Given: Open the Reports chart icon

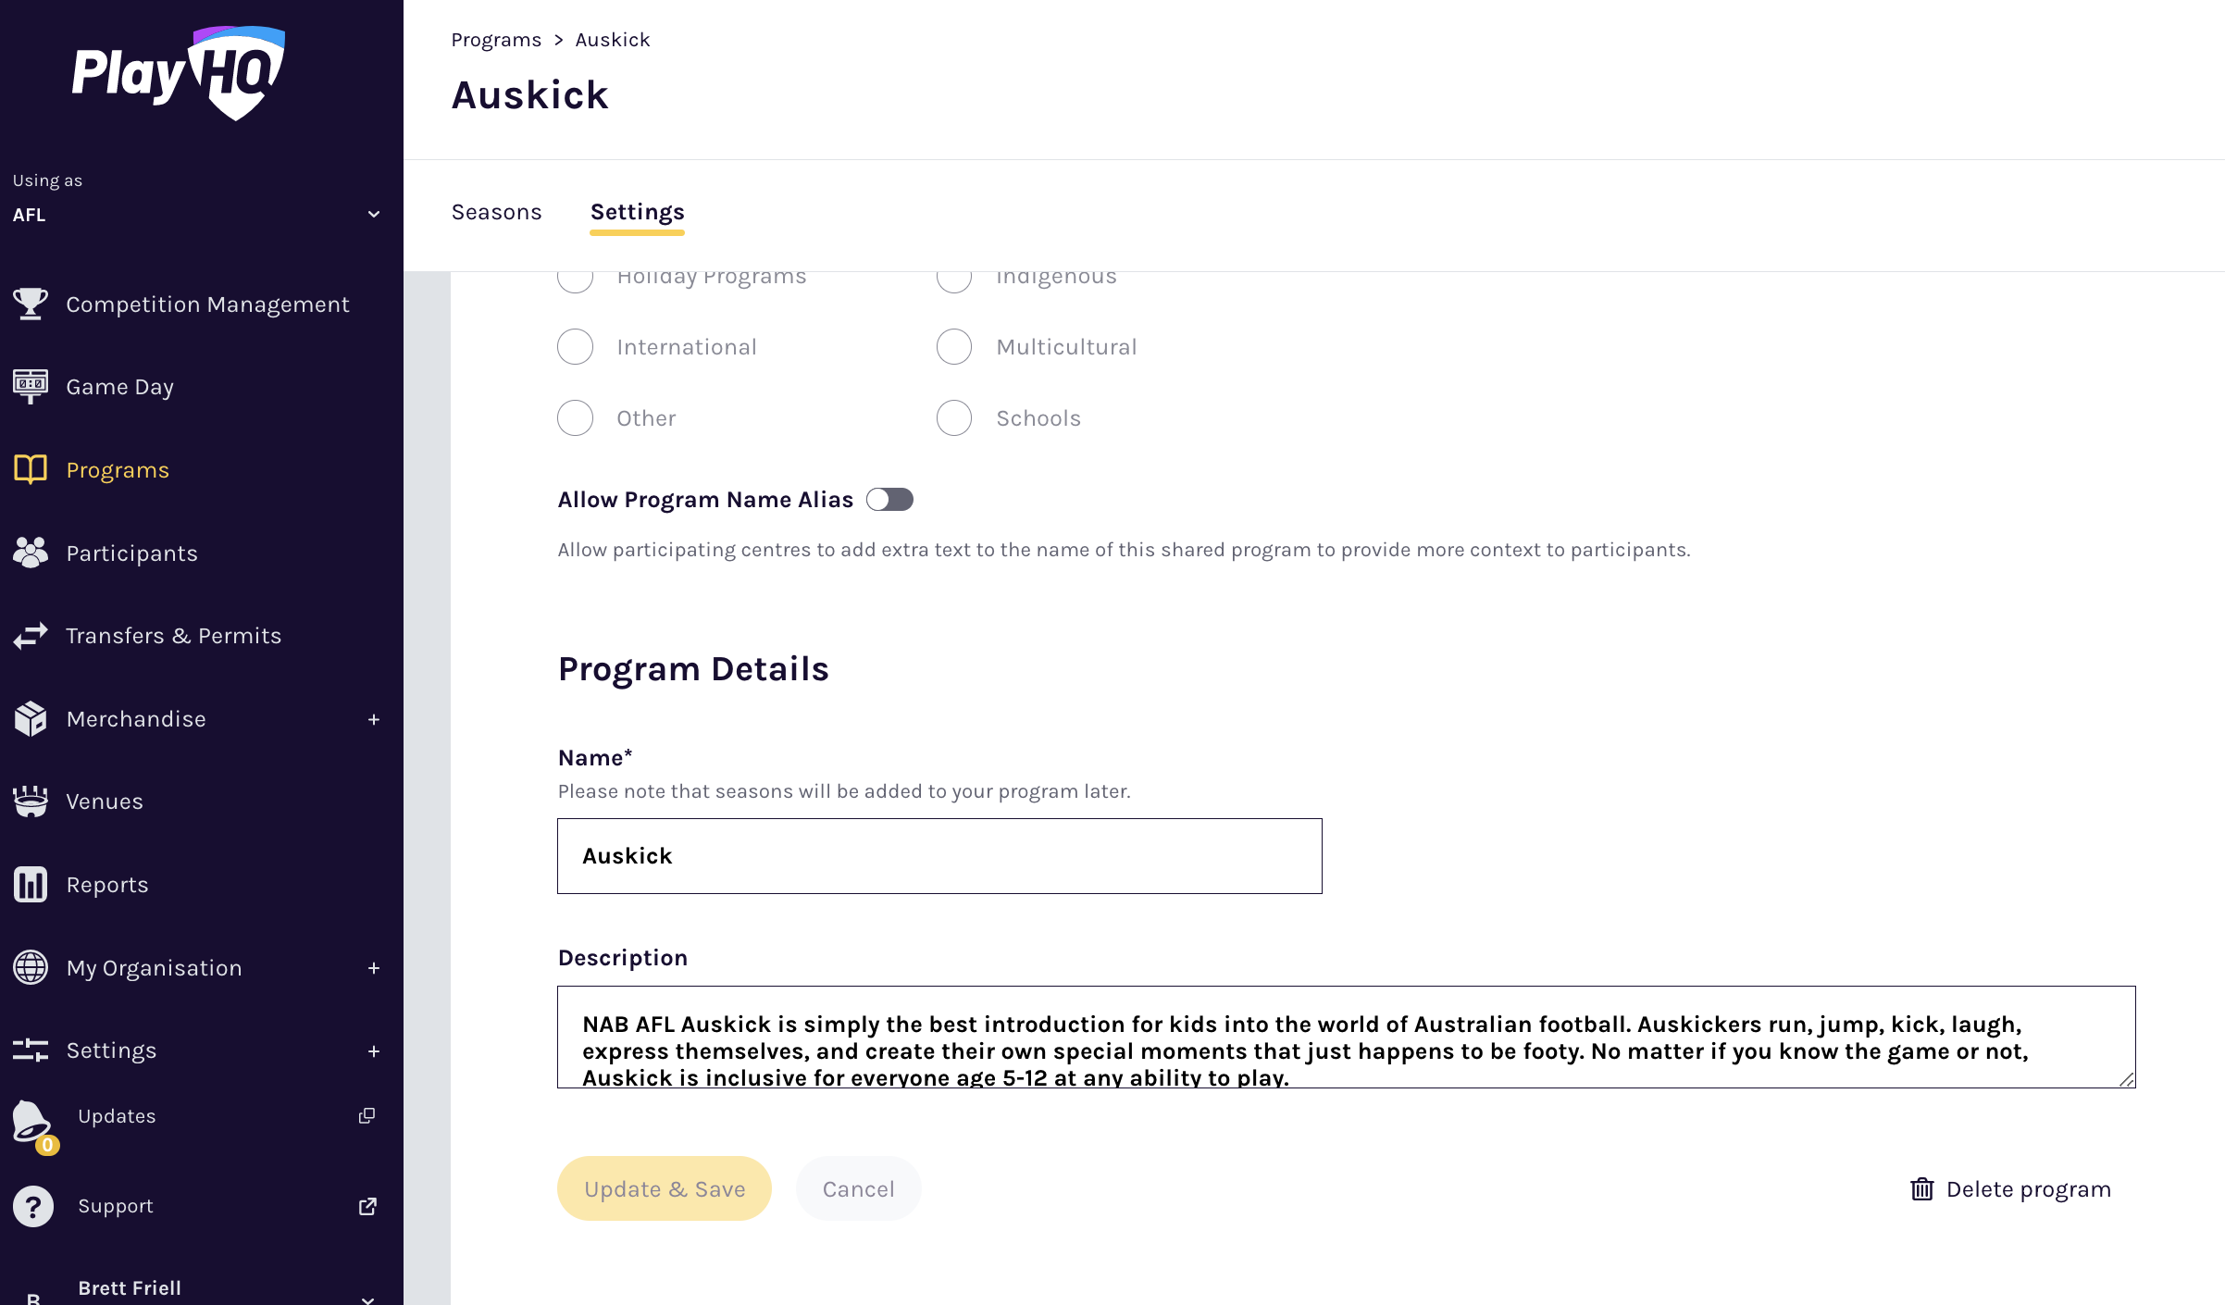Looking at the screenshot, I should tap(31, 885).
